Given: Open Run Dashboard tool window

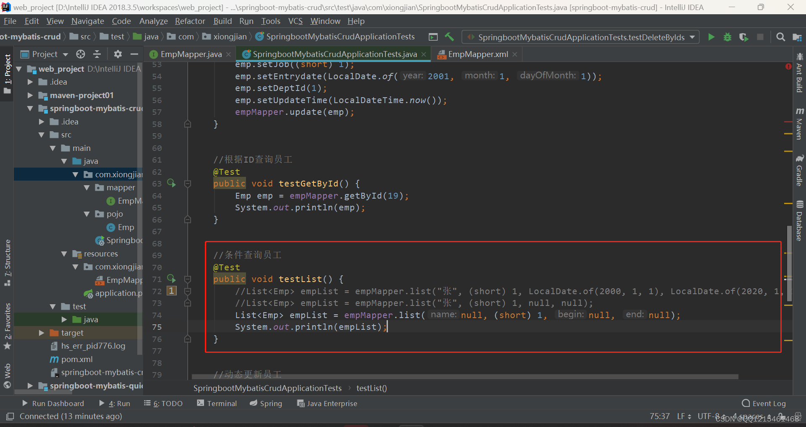Looking at the screenshot, I should click(x=53, y=404).
